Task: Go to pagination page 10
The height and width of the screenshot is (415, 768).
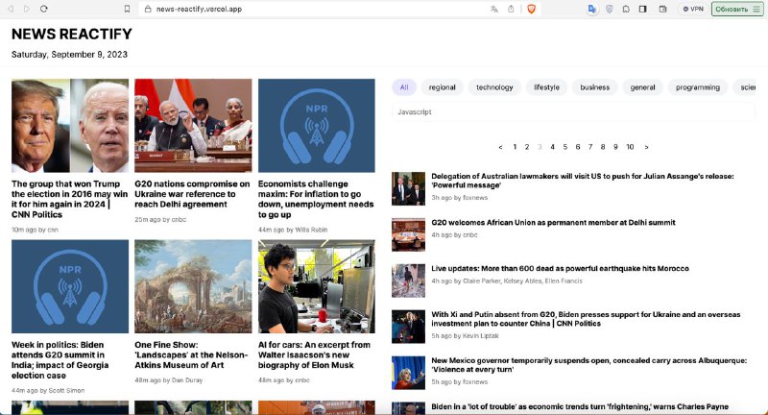Action: (630, 147)
